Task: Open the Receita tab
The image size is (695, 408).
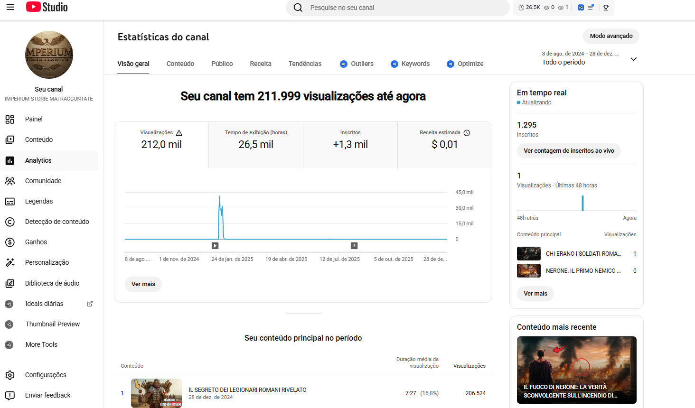Action: pos(261,64)
